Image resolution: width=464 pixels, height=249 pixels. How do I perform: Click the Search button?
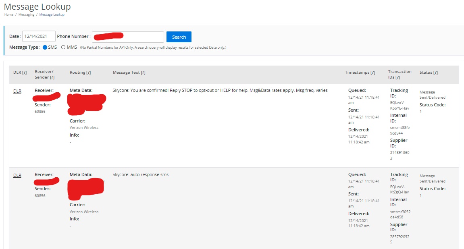click(179, 36)
